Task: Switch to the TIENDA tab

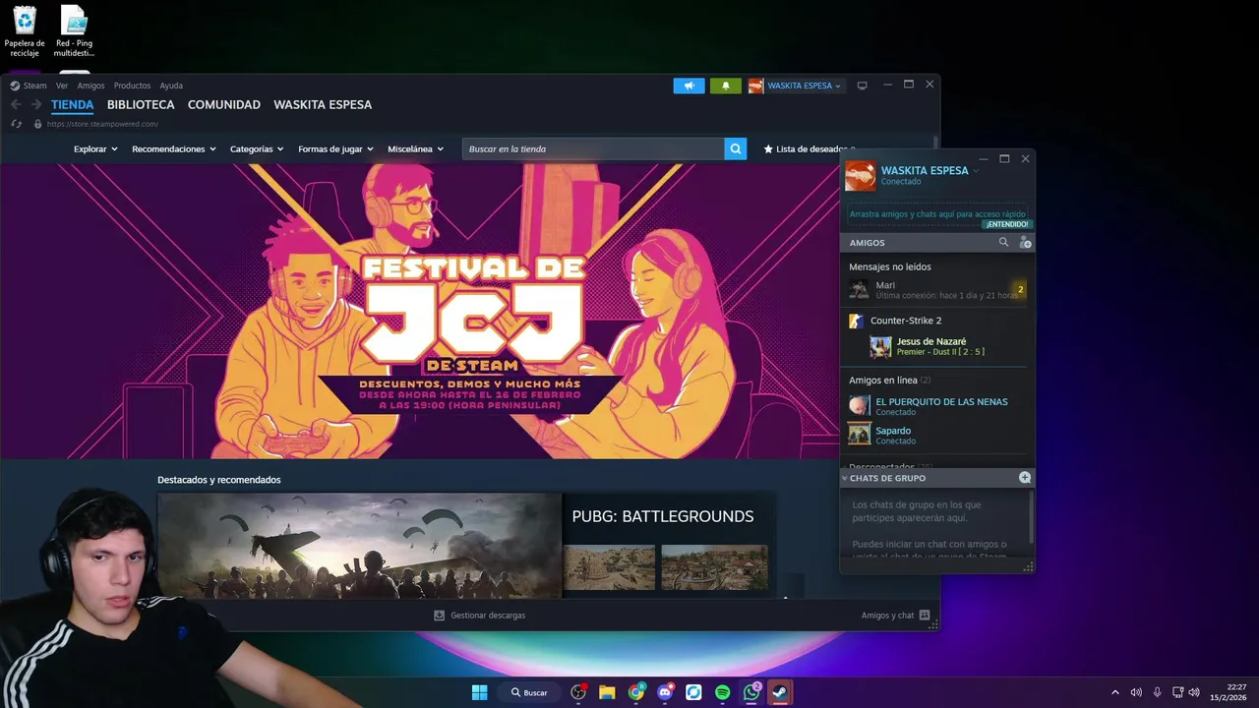Action: [x=72, y=105]
